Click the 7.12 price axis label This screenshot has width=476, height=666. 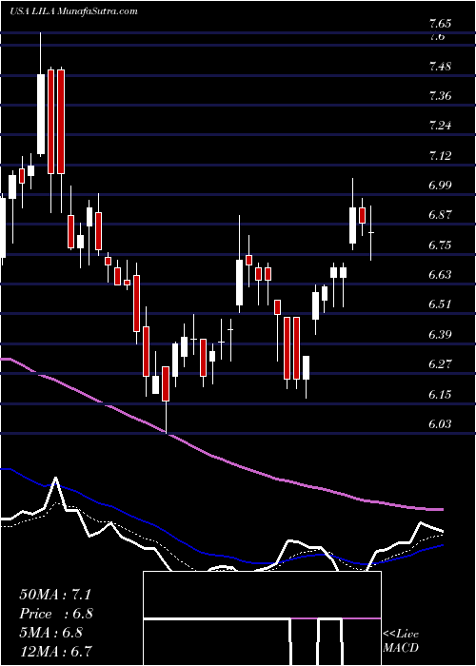tap(440, 156)
